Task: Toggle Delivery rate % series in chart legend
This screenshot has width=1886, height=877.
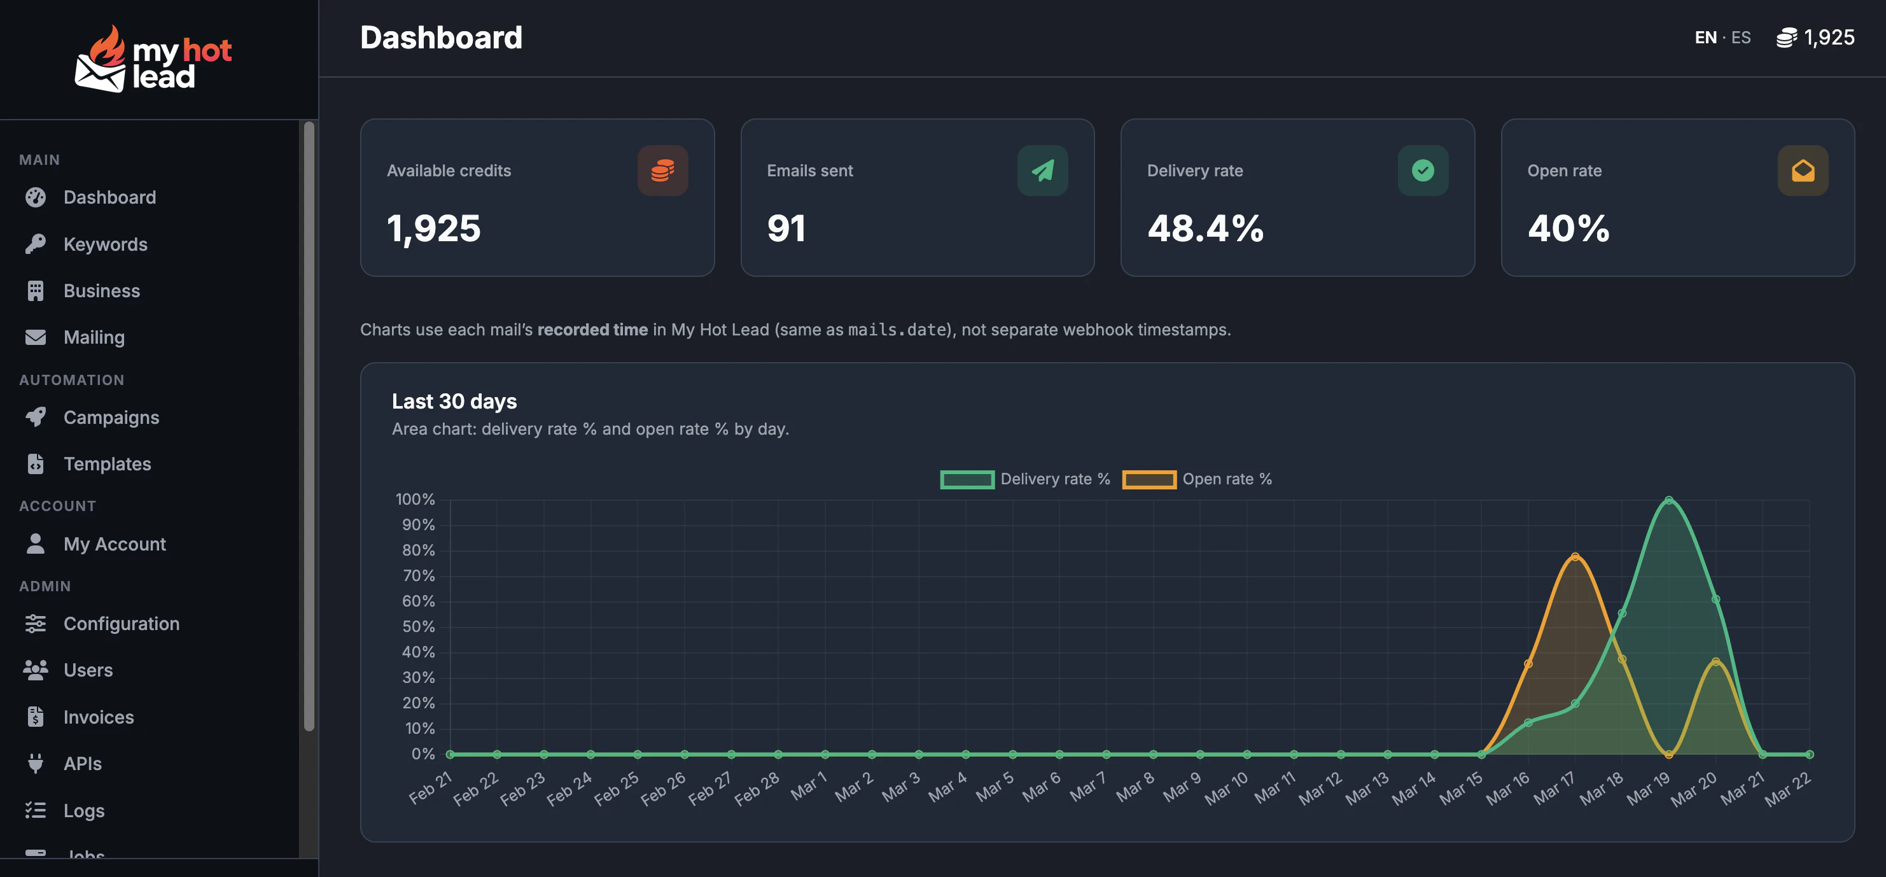Action: pos(1025,479)
